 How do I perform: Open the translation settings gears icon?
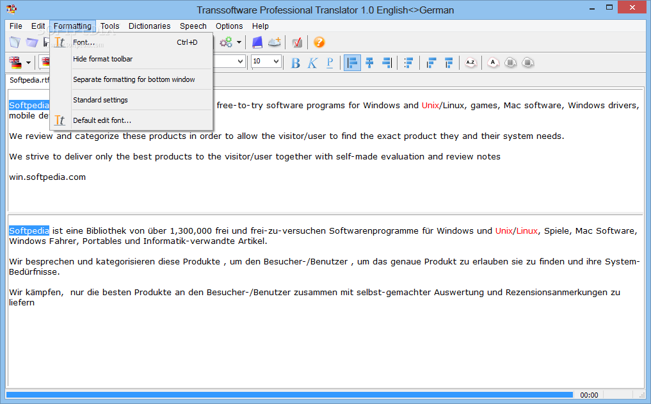tap(226, 42)
